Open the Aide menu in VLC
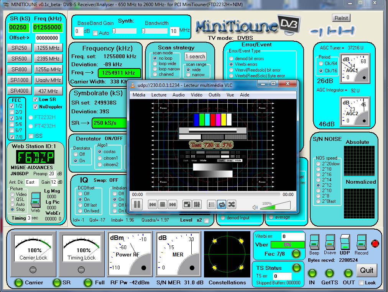 (x=245, y=95)
